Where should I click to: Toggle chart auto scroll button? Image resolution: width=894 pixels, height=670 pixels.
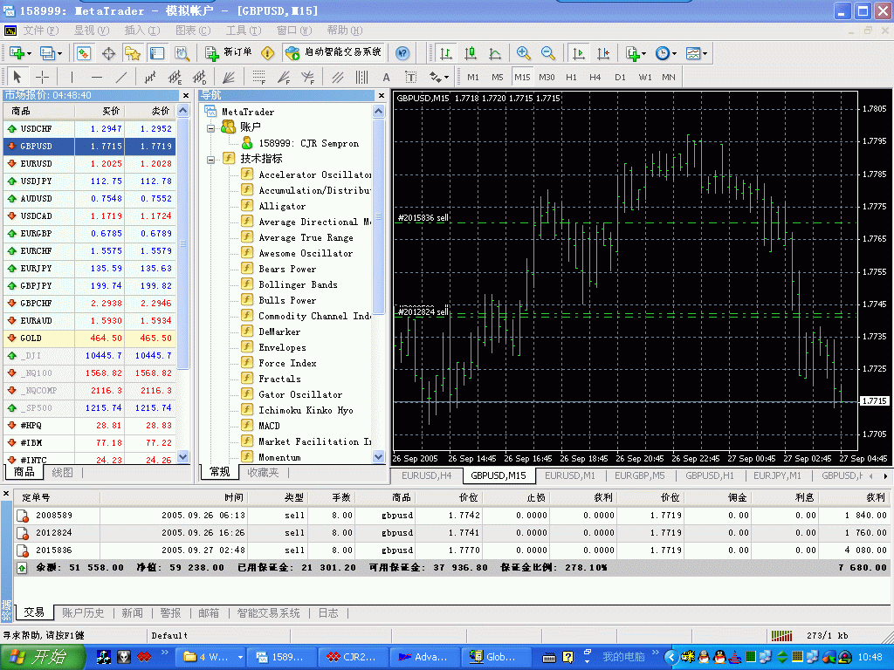[578, 53]
